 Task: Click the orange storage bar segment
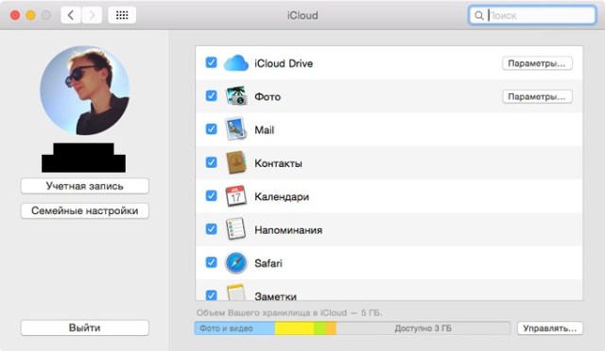[331, 328]
